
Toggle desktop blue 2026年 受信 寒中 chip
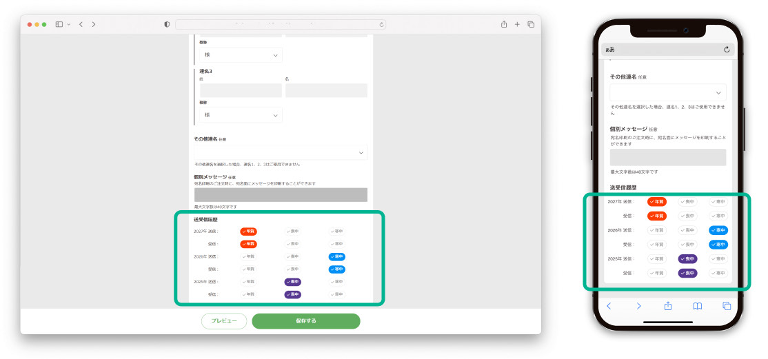pos(337,269)
